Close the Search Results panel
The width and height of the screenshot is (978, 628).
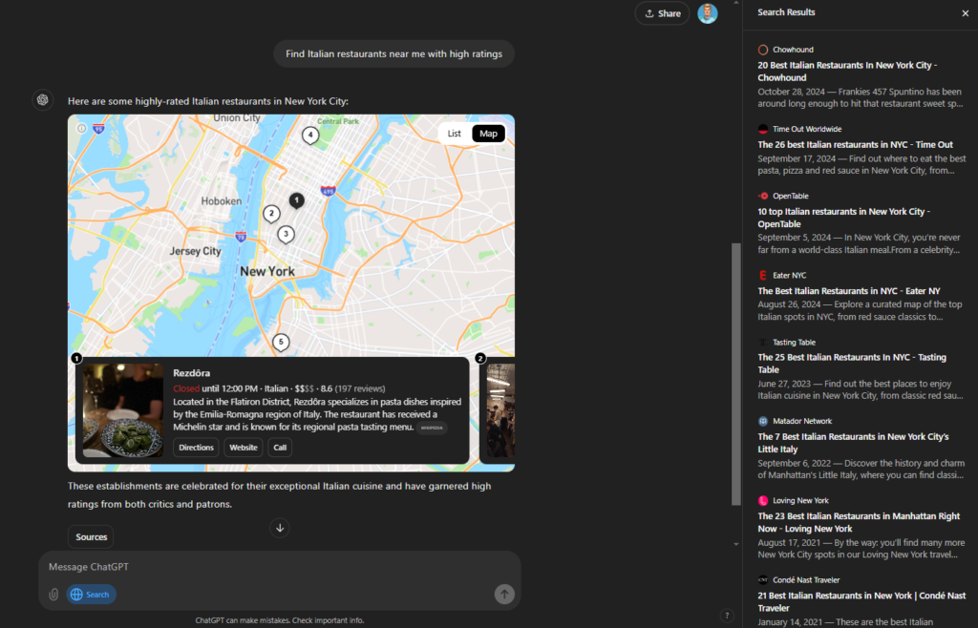click(x=965, y=13)
